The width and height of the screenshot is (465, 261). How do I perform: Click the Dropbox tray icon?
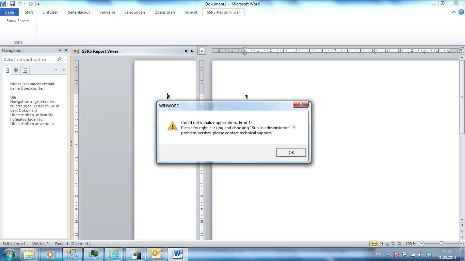pos(429,255)
